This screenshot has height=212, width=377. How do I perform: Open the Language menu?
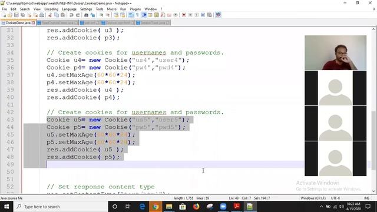click(69, 9)
